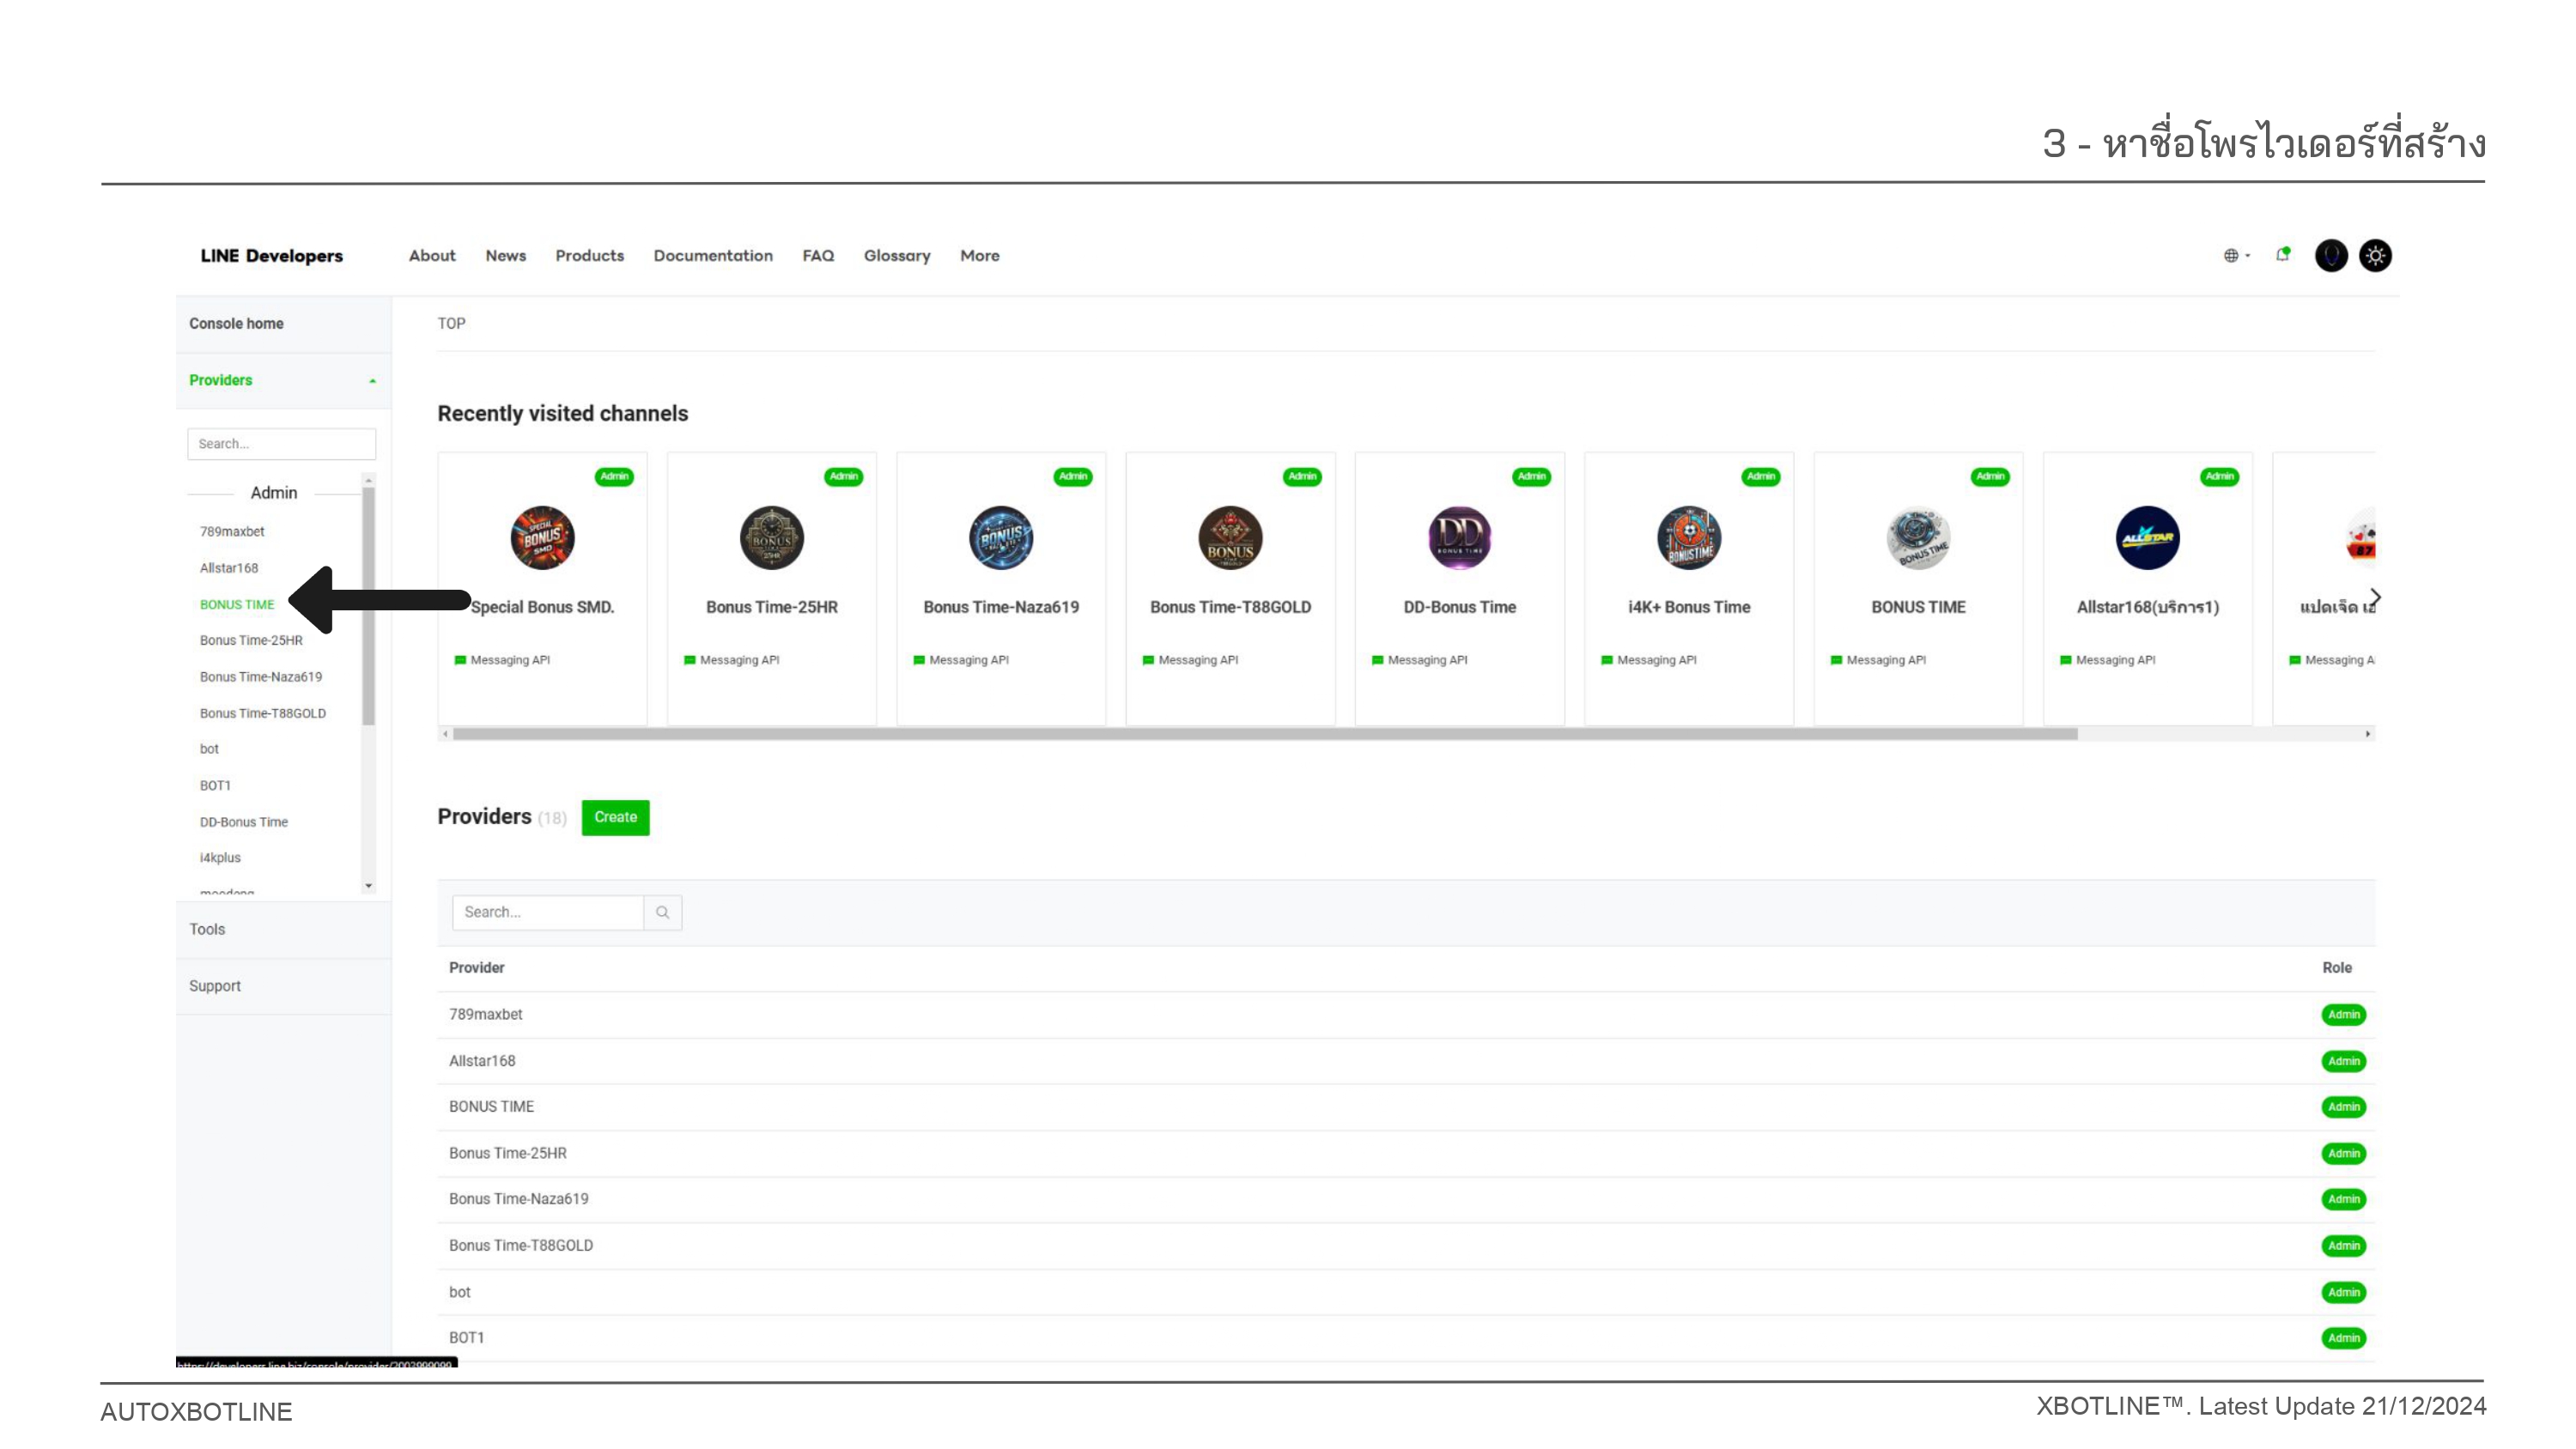Open the Special Bonus SMD channel thumbnail

tap(541, 538)
